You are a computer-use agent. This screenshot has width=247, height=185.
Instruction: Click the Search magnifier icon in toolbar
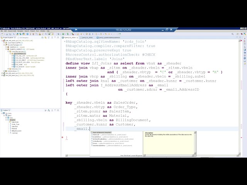(232, 34)
